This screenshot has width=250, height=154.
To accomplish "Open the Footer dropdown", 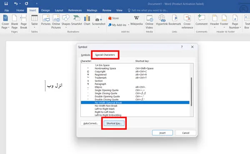I will coord(224,22).
